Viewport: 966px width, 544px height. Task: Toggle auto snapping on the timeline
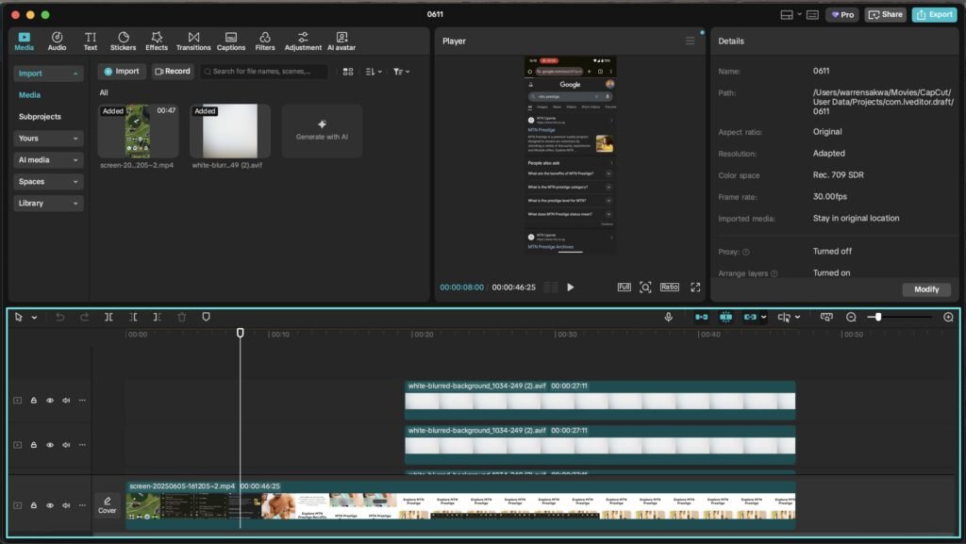[725, 317]
